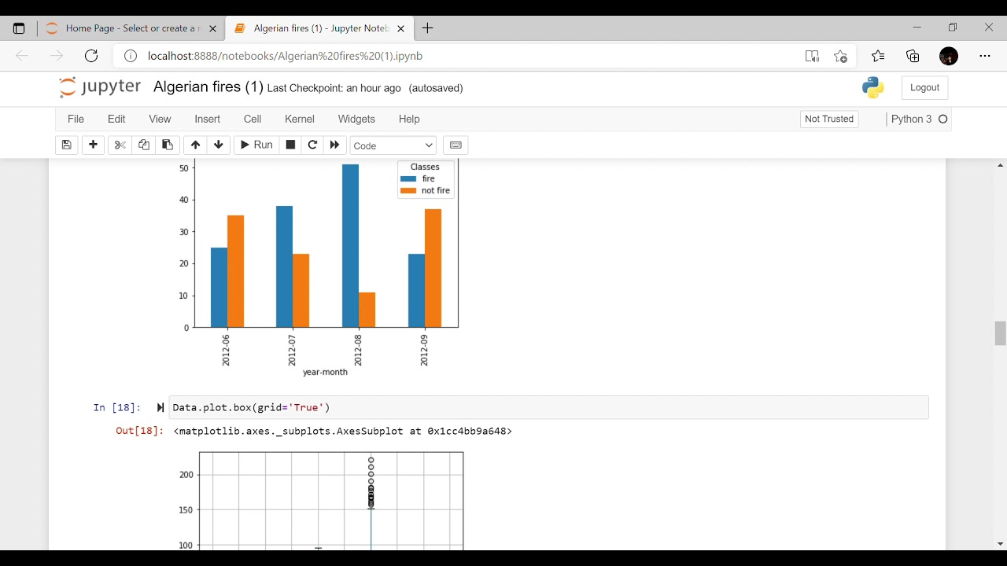Copy selected cells icon
Screen dimensions: 1007x566
(144, 145)
